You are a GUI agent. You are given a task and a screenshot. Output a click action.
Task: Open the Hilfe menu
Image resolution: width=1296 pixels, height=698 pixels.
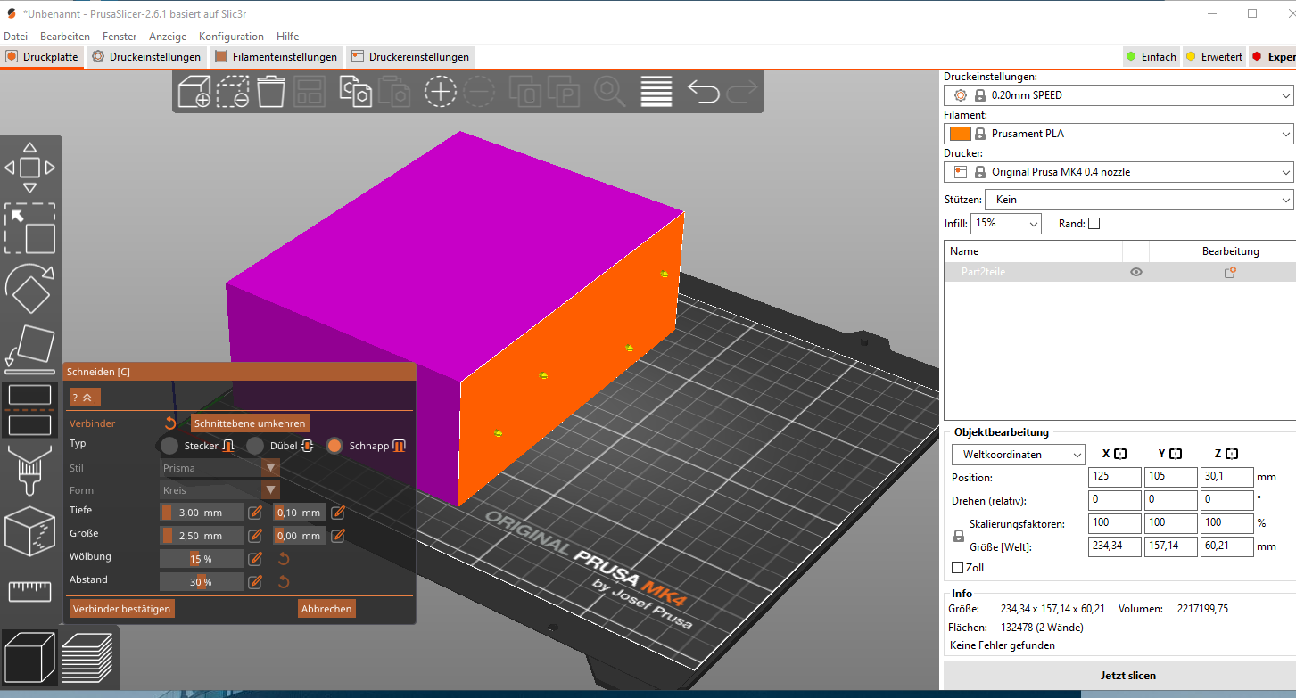288,37
